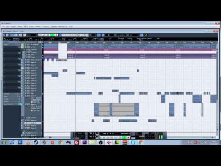The width and height of the screenshot is (221, 166).
Task: Open OBS from the taskbar
Action: (100, 142)
